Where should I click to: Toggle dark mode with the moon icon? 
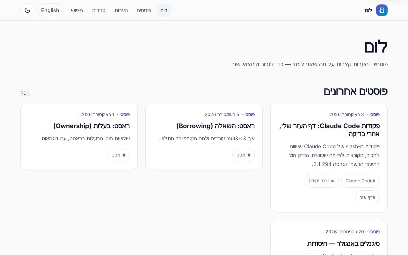click(x=27, y=10)
